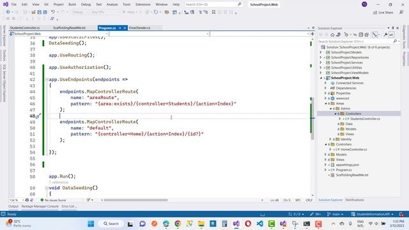Image resolution: width=409 pixels, height=230 pixels.
Task: Open the Package Manager Console tab
Action: [x=40, y=206]
